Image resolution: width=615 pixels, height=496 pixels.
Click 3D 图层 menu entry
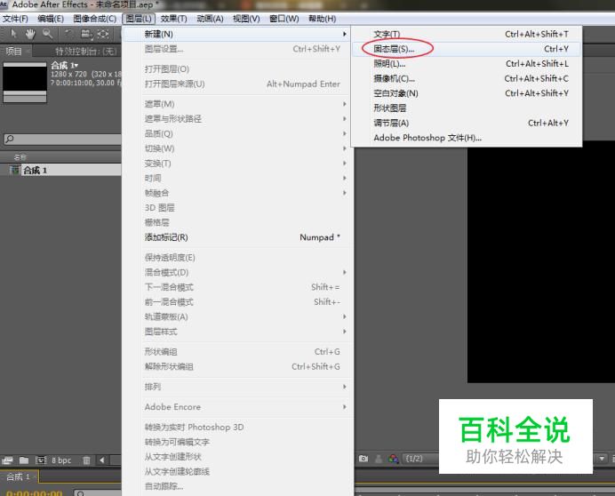237,208
